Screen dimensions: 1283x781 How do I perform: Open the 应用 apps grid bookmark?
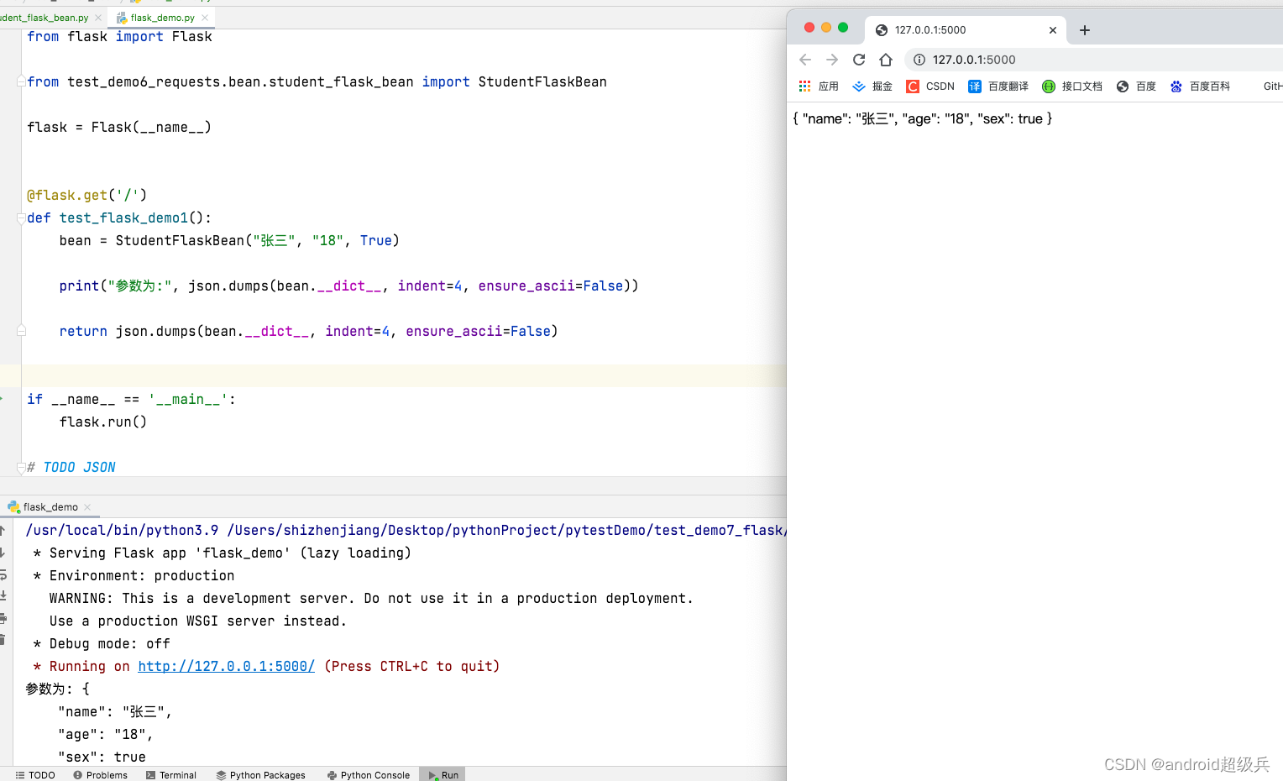819,86
